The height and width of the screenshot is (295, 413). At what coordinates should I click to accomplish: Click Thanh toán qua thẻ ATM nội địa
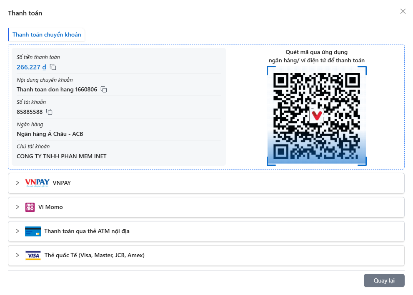click(x=87, y=231)
